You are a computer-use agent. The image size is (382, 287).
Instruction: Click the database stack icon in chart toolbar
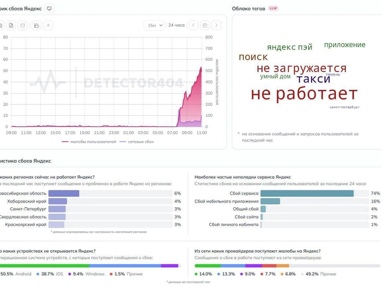(23, 26)
